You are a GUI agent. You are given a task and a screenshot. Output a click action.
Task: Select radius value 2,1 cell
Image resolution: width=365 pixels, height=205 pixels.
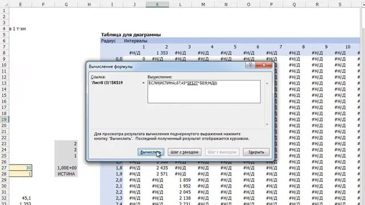[112, 186]
